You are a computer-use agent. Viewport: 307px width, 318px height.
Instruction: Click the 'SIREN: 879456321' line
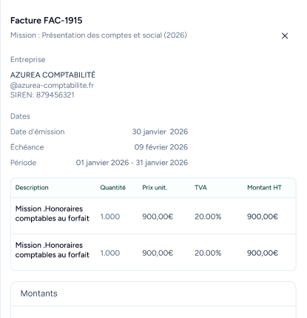(x=42, y=95)
